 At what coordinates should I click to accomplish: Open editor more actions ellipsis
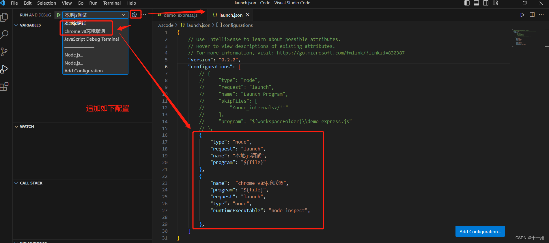541,15
